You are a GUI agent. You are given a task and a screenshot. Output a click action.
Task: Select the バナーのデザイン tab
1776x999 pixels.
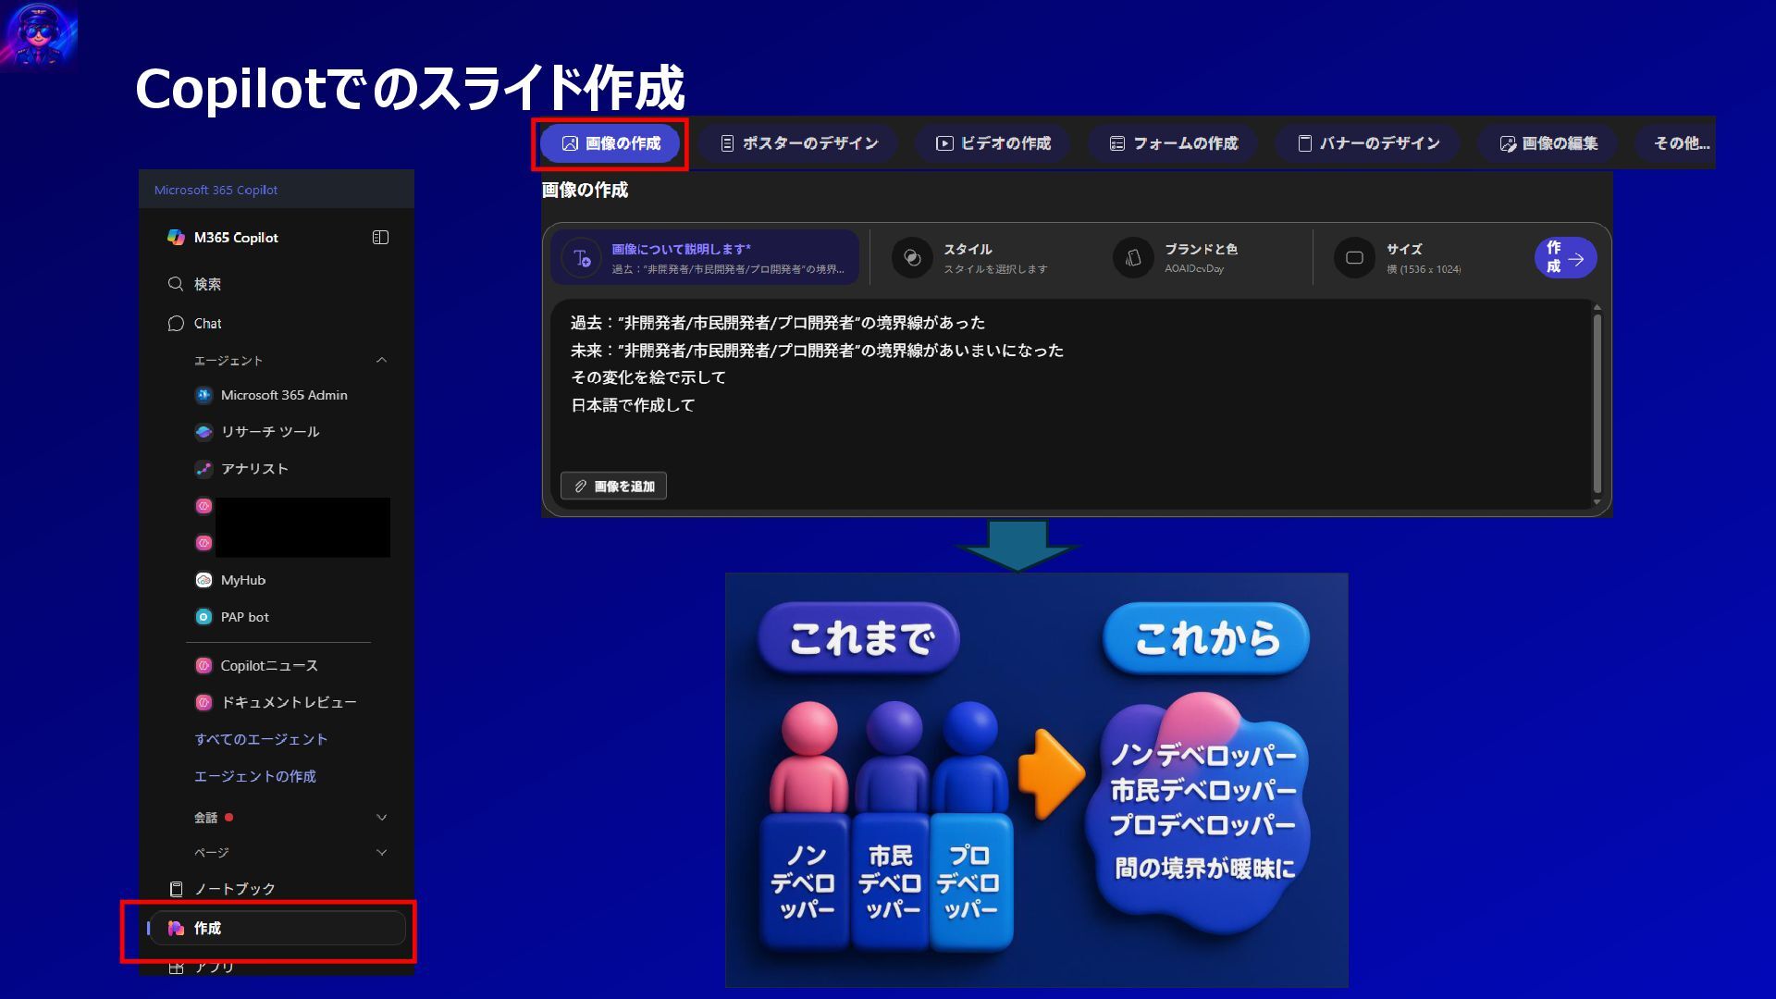click(1369, 143)
